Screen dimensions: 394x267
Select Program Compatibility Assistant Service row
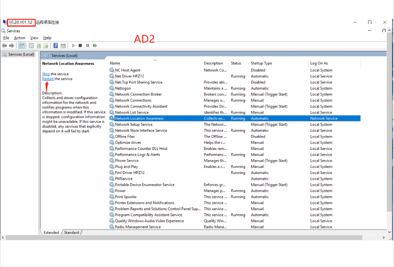(x=235, y=215)
